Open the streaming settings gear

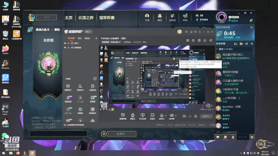(196, 116)
